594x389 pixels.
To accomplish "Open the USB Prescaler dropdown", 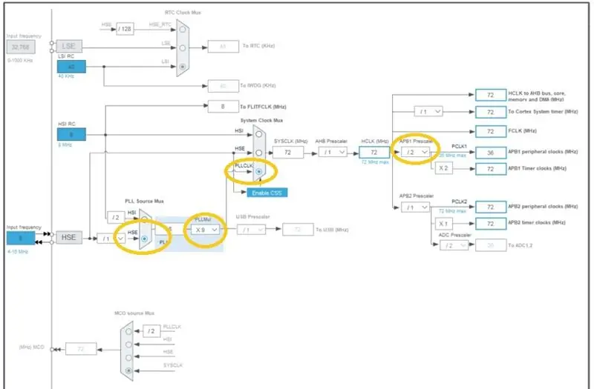I will tap(251, 230).
